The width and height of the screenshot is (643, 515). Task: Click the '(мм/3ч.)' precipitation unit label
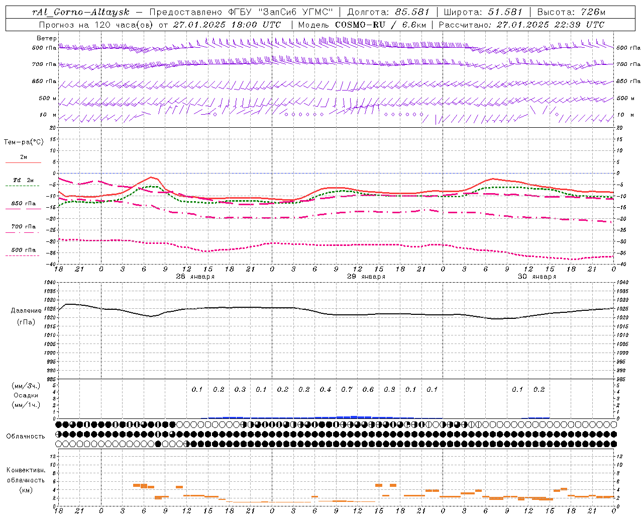26,386
